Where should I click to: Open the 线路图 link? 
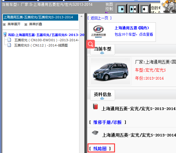click(x=100, y=149)
